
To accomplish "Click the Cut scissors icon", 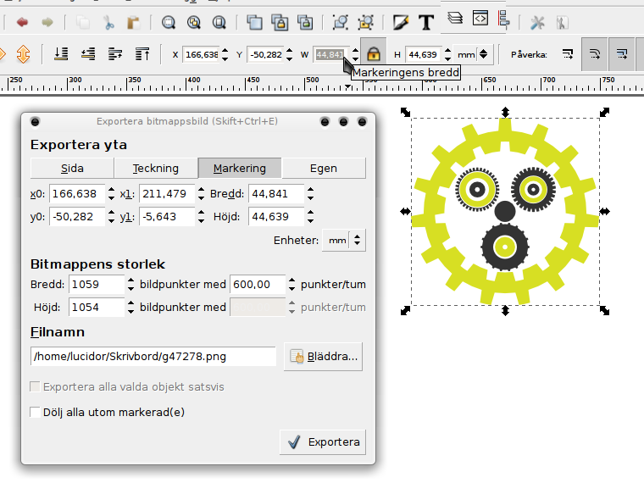I will click(108, 21).
